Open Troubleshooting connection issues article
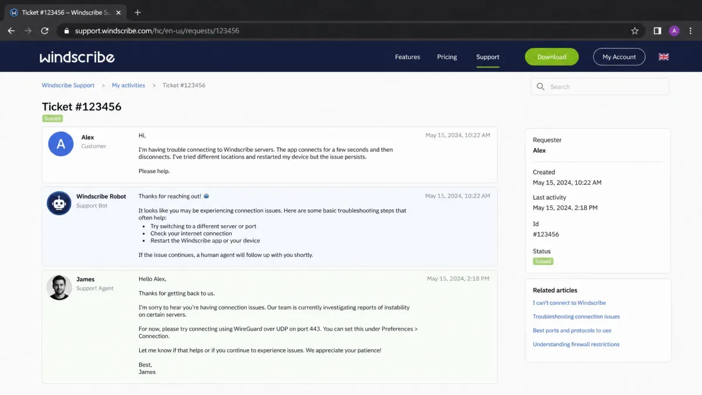 click(x=576, y=317)
